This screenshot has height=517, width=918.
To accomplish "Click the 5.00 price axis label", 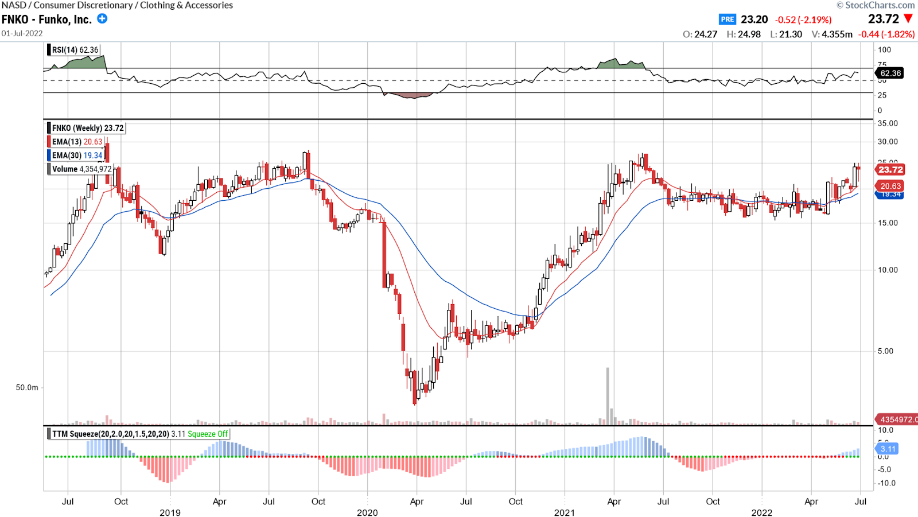I will tap(885, 351).
